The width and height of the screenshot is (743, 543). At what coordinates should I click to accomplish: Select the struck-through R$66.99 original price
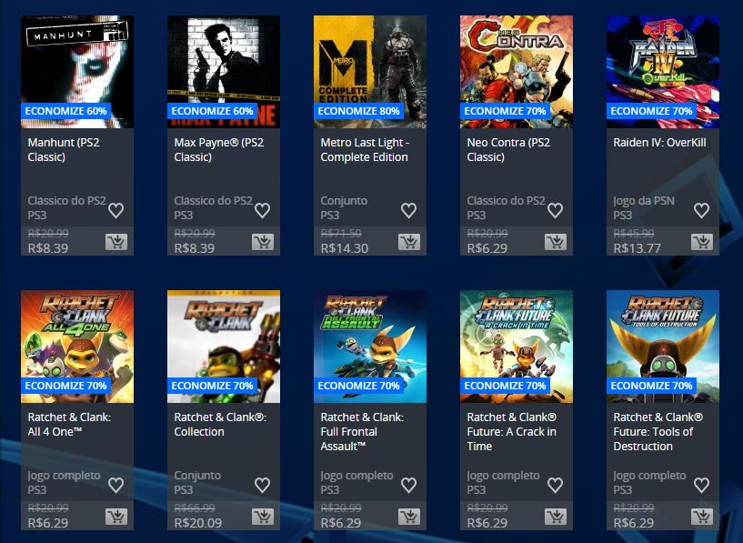coord(195,508)
